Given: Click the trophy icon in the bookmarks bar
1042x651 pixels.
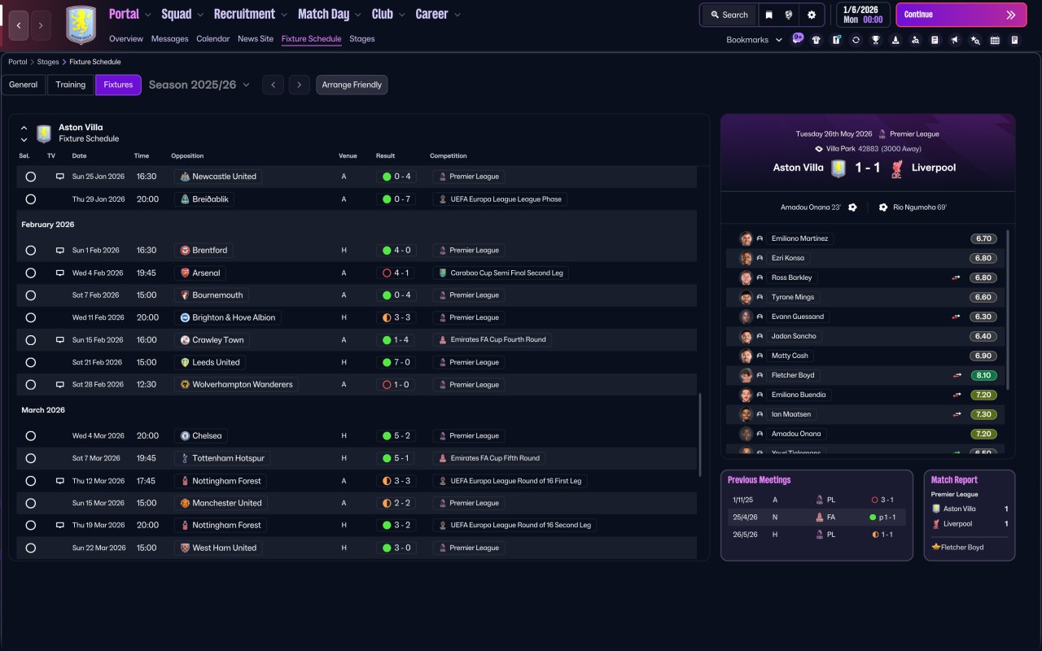Looking at the screenshot, I should (875, 40).
